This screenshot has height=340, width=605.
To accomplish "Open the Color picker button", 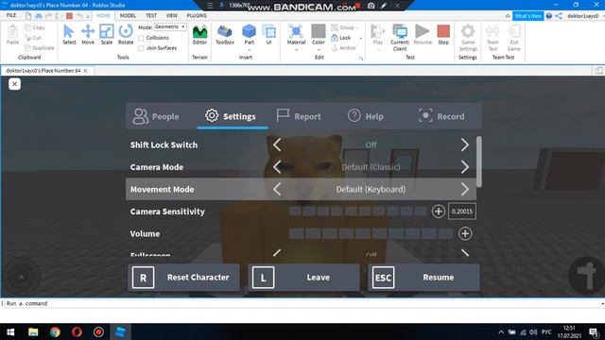I will pyautogui.click(x=319, y=37).
